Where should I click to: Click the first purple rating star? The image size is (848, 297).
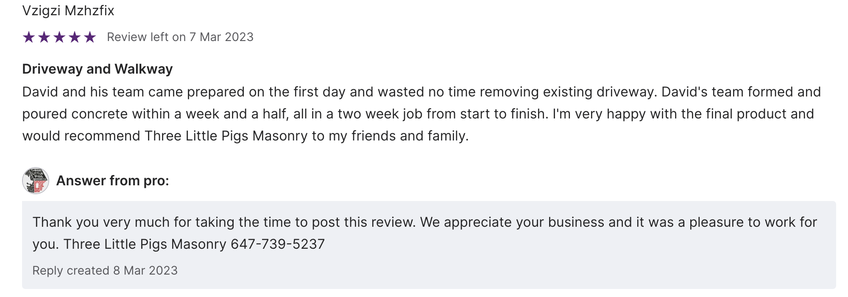tap(29, 37)
